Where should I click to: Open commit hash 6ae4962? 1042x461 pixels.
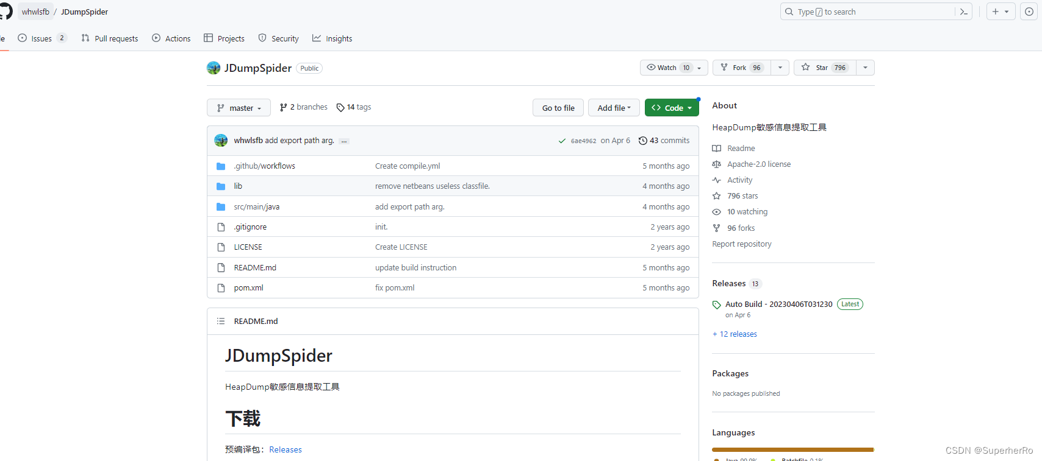(x=583, y=141)
